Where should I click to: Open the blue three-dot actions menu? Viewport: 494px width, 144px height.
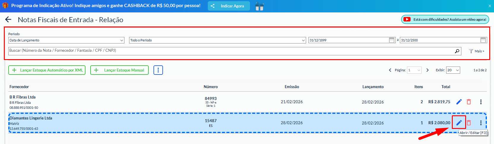coord(158,70)
